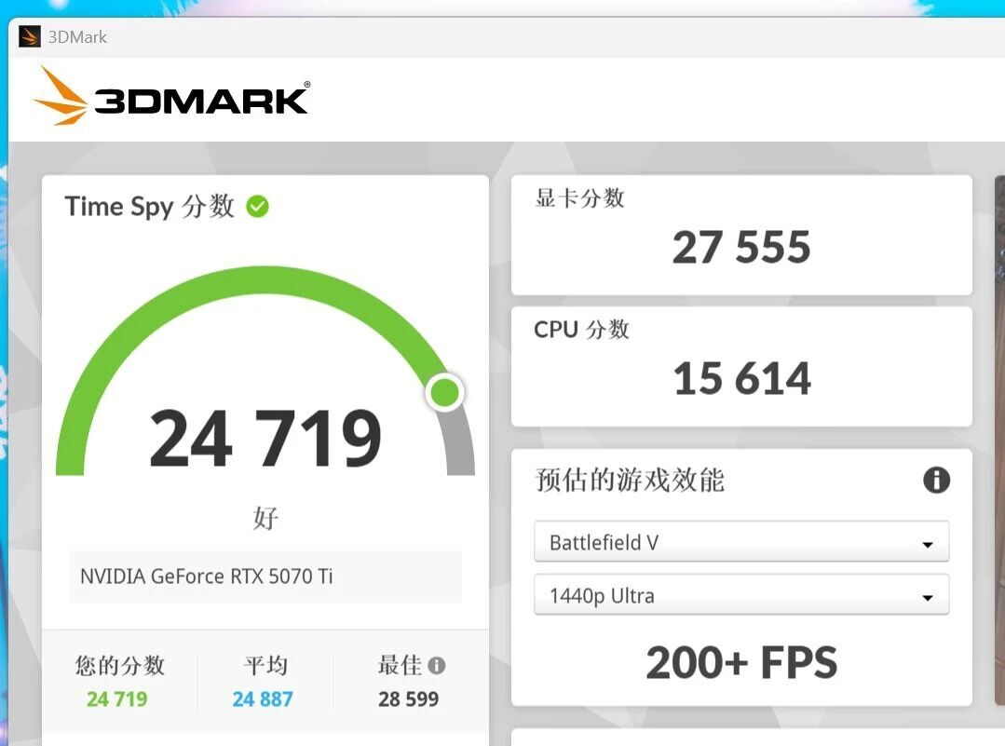This screenshot has height=746, width=1005.
Task: Click the green score marker on the gauge
Action: [x=445, y=391]
